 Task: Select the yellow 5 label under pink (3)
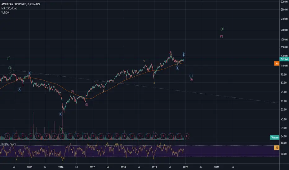pyautogui.click(x=171, y=55)
